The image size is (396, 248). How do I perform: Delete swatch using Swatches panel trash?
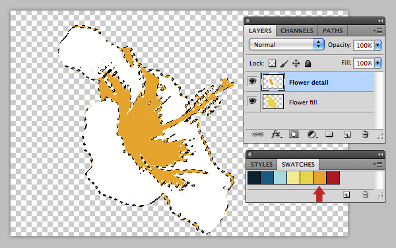pyautogui.click(x=365, y=194)
